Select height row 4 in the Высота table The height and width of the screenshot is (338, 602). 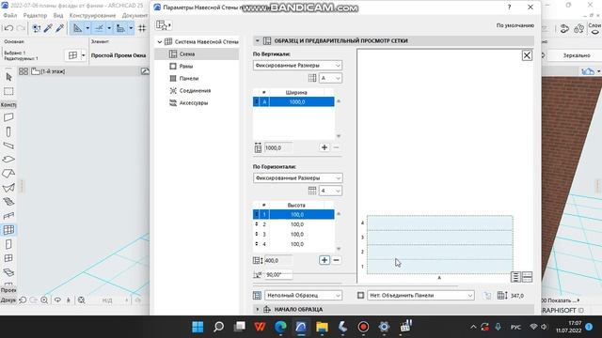pyautogui.click(x=293, y=244)
